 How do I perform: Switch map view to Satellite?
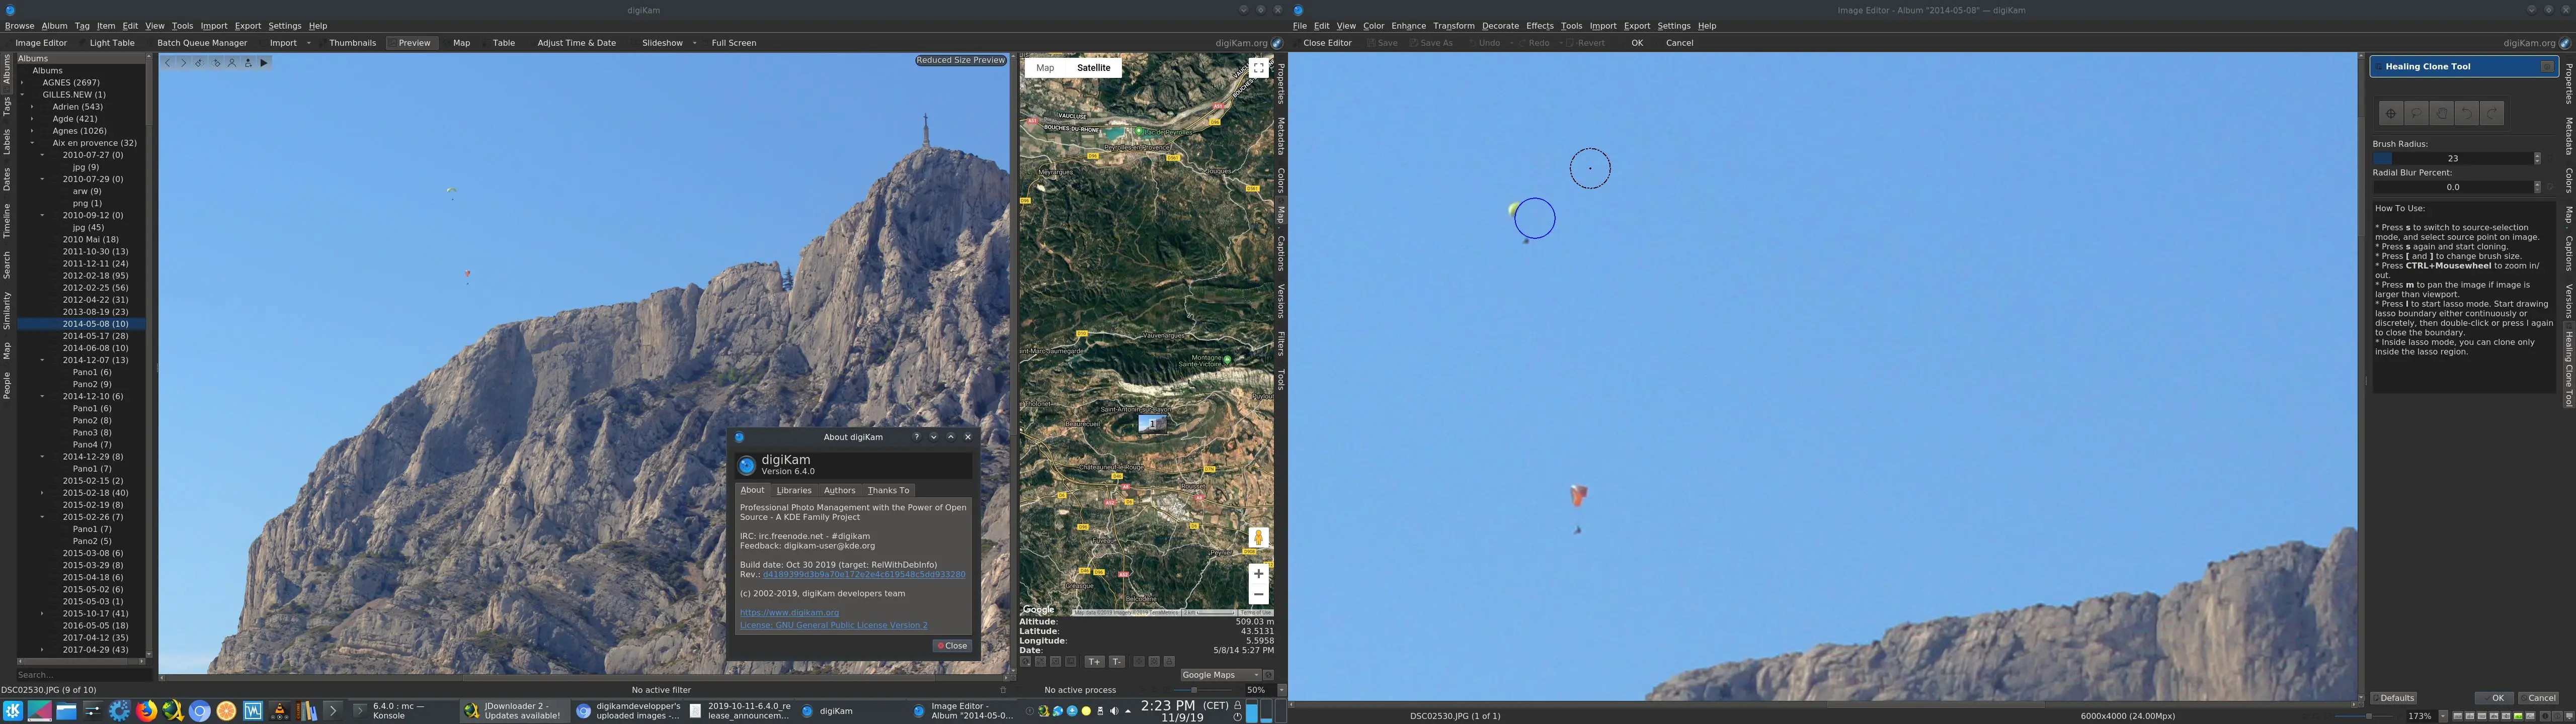pyautogui.click(x=1093, y=67)
